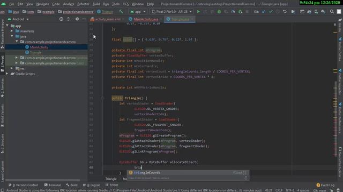Click the Triangle breadcrumb below the editor
This screenshot has width=343, height=192.
click(111, 179)
